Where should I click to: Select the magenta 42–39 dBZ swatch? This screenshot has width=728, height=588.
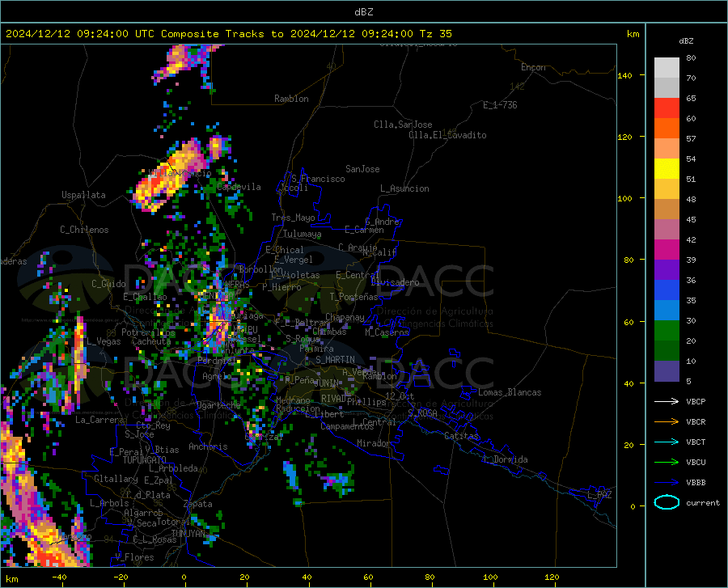pos(667,250)
